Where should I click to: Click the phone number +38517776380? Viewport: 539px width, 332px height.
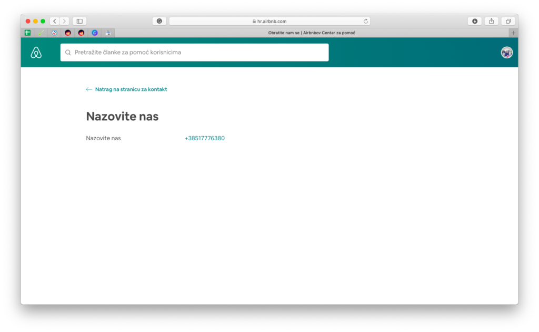tap(205, 138)
